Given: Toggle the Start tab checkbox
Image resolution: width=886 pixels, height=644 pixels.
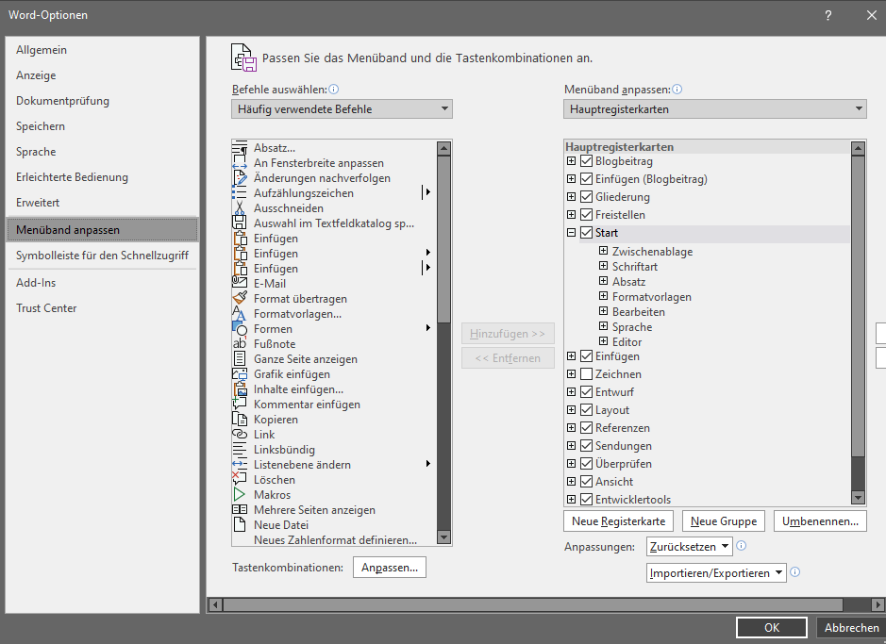Looking at the screenshot, I should click(587, 233).
